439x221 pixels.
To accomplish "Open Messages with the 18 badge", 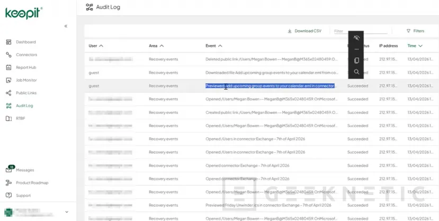I will coord(24,170).
